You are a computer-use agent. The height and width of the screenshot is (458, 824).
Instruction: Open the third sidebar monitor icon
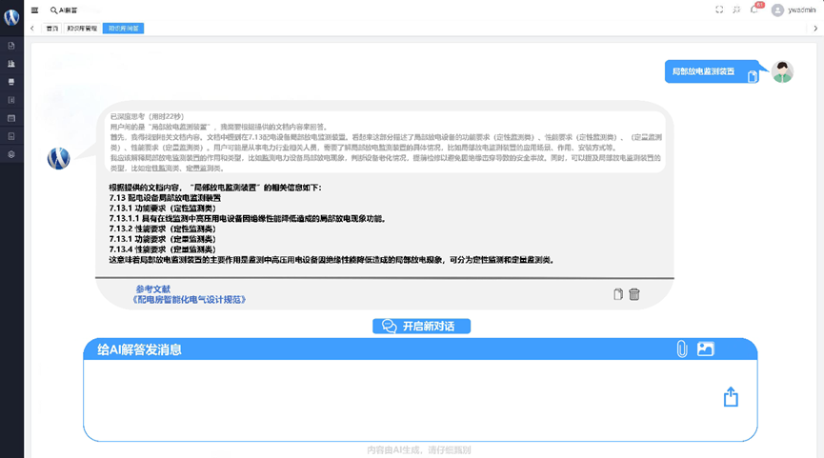11,82
